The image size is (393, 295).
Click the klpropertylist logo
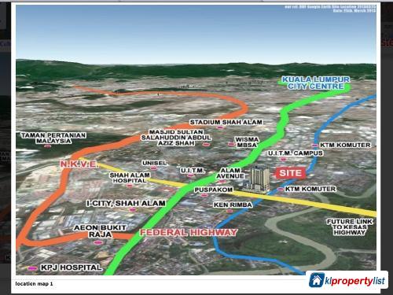coord(347,280)
